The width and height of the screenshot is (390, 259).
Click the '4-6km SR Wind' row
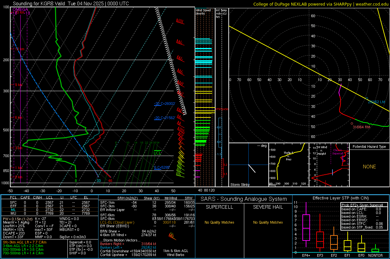(x=128, y=235)
